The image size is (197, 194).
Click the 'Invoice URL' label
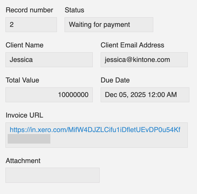tap(24, 115)
